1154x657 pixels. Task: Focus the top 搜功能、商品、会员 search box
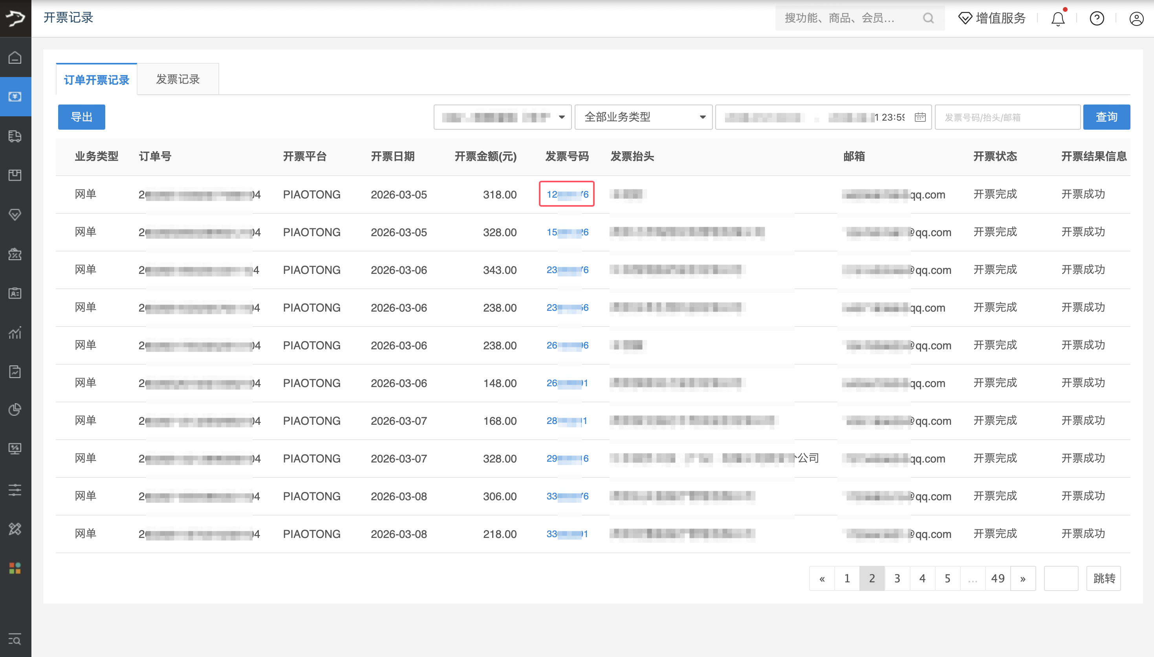(x=859, y=18)
